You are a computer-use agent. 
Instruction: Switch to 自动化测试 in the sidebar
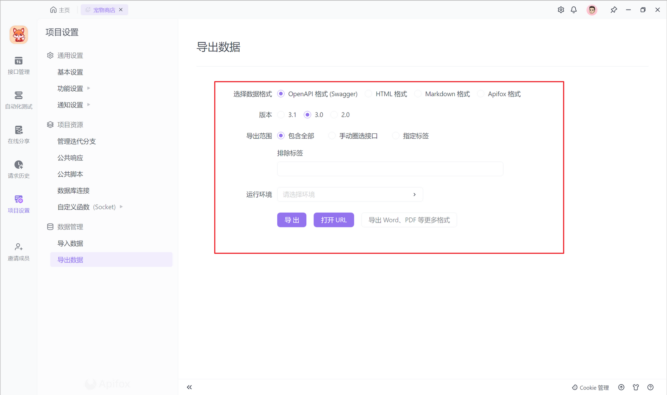pos(19,100)
